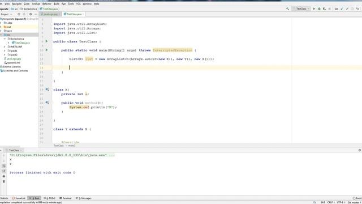Viewport: 362px width, 204px height.
Task: Hide the Project panel with minus icon
Action: (36, 14)
